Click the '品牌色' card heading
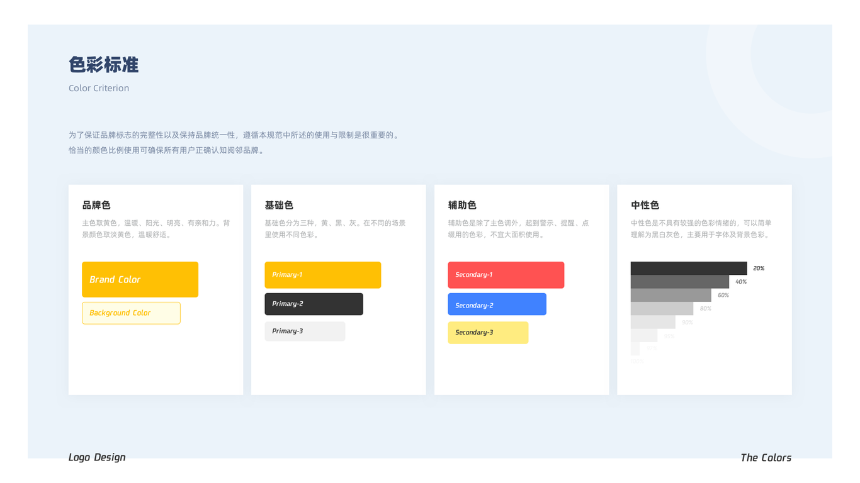 pos(96,205)
